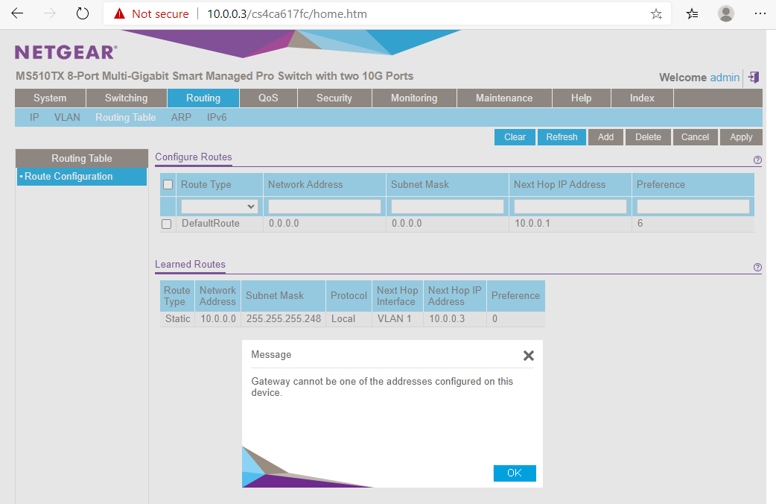Reload the page with refresh icon
Image resolution: width=776 pixels, height=504 pixels.
point(82,13)
